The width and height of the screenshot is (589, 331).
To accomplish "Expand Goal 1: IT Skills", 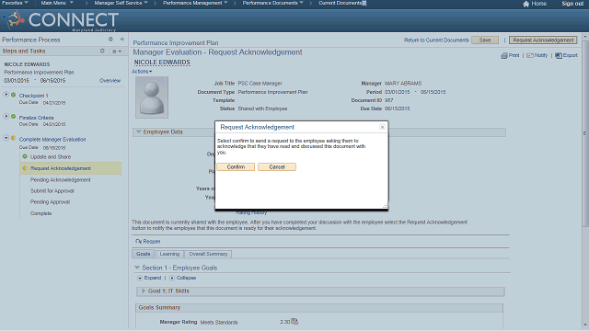I will [144, 291].
